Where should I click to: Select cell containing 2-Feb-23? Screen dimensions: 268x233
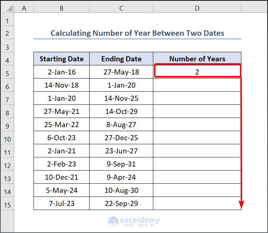point(62,164)
